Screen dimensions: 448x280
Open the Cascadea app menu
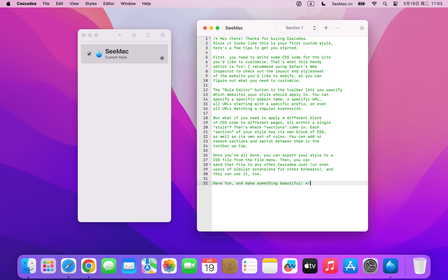click(x=26, y=4)
